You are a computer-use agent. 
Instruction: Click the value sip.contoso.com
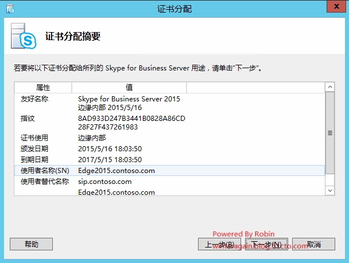pos(105,182)
